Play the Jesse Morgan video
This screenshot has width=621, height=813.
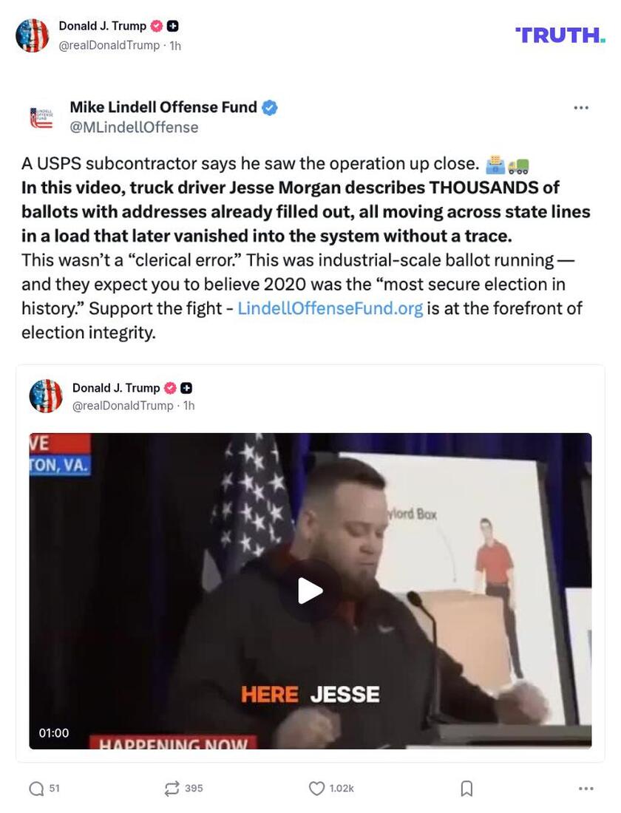coord(310,591)
